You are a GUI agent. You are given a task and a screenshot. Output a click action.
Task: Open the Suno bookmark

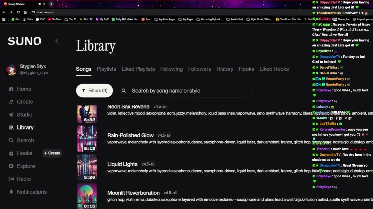146,19
